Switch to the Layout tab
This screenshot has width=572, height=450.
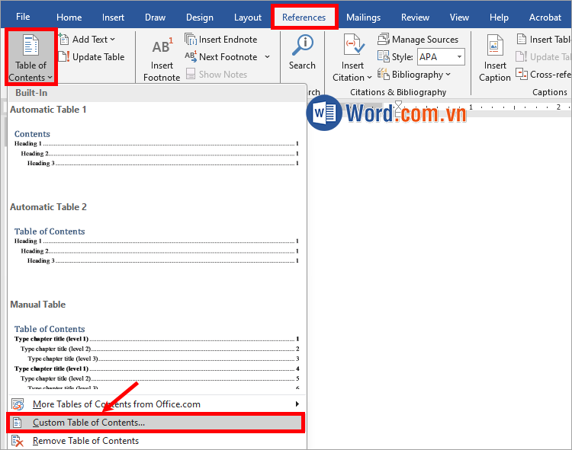[248, 17]
